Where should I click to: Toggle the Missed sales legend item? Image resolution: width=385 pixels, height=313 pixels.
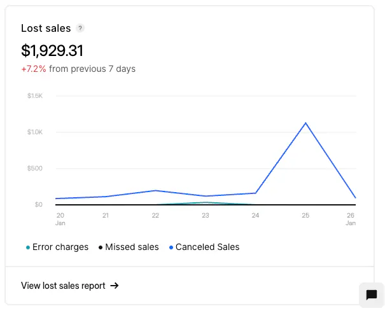tap(132, 247)
